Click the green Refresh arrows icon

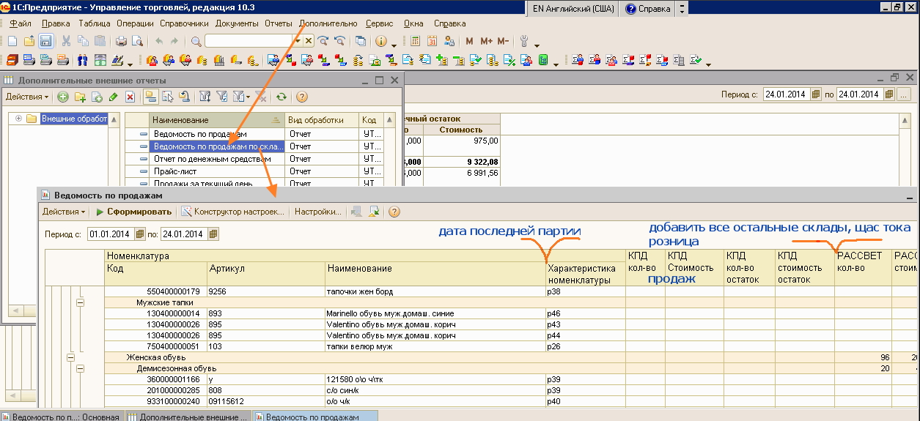[281, 97]
